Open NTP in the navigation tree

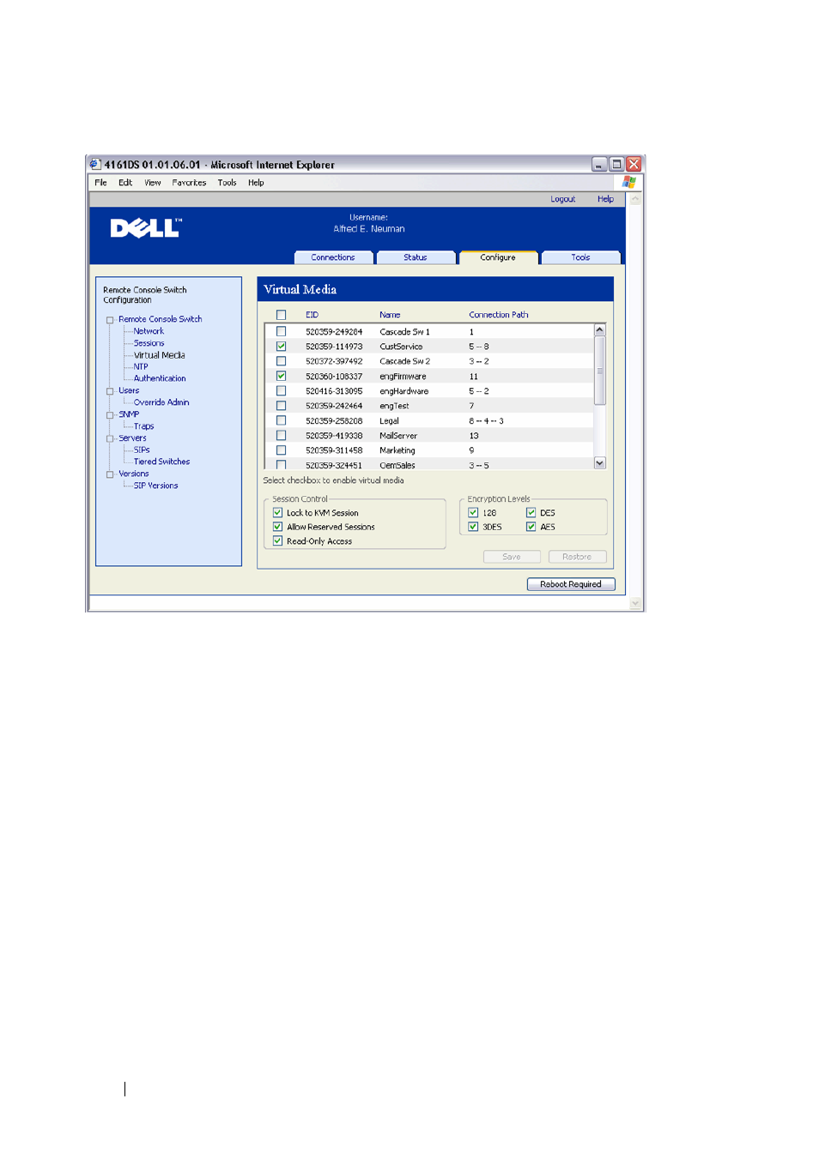(141, 366)
